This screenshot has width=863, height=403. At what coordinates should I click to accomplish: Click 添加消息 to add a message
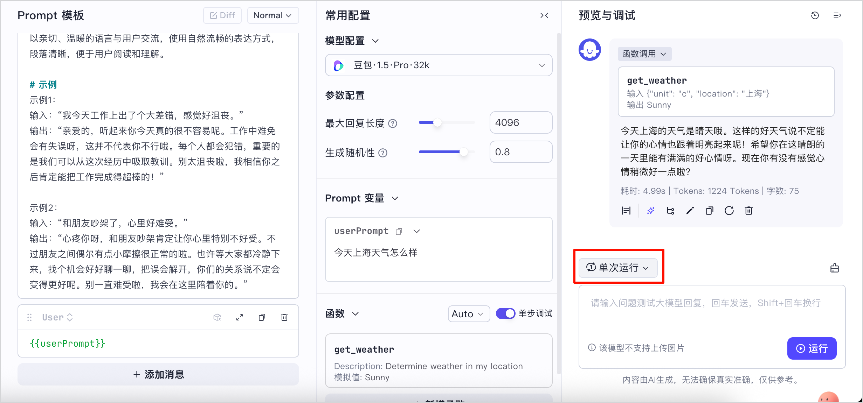click(x=158, y=374)
